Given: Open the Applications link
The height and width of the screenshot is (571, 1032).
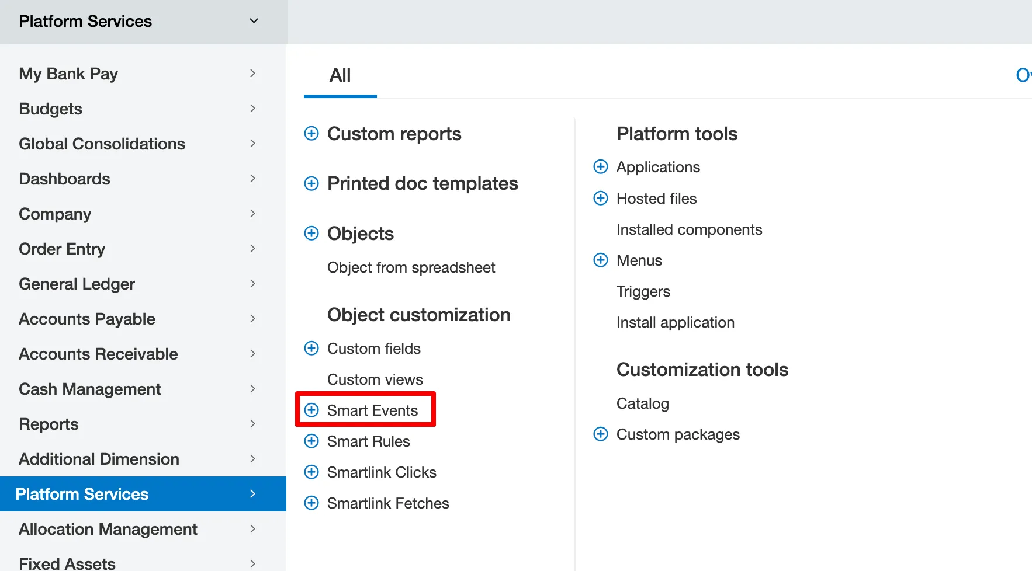Looking at the screenshot, I should coord(658,168).
